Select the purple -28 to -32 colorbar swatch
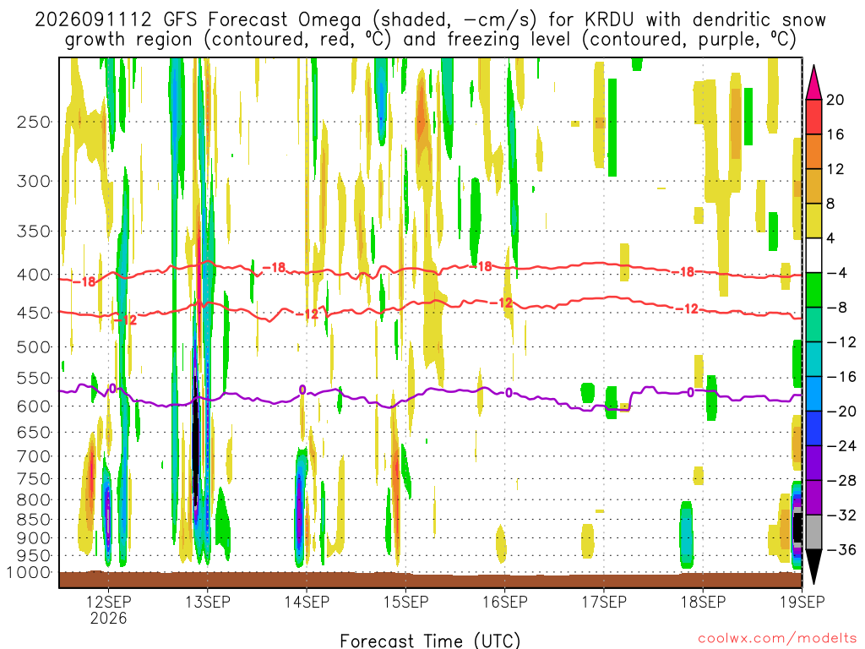Image resolution: width=865 pixels, height=649 pixels. pyautogui.click(x=813, y=498)
